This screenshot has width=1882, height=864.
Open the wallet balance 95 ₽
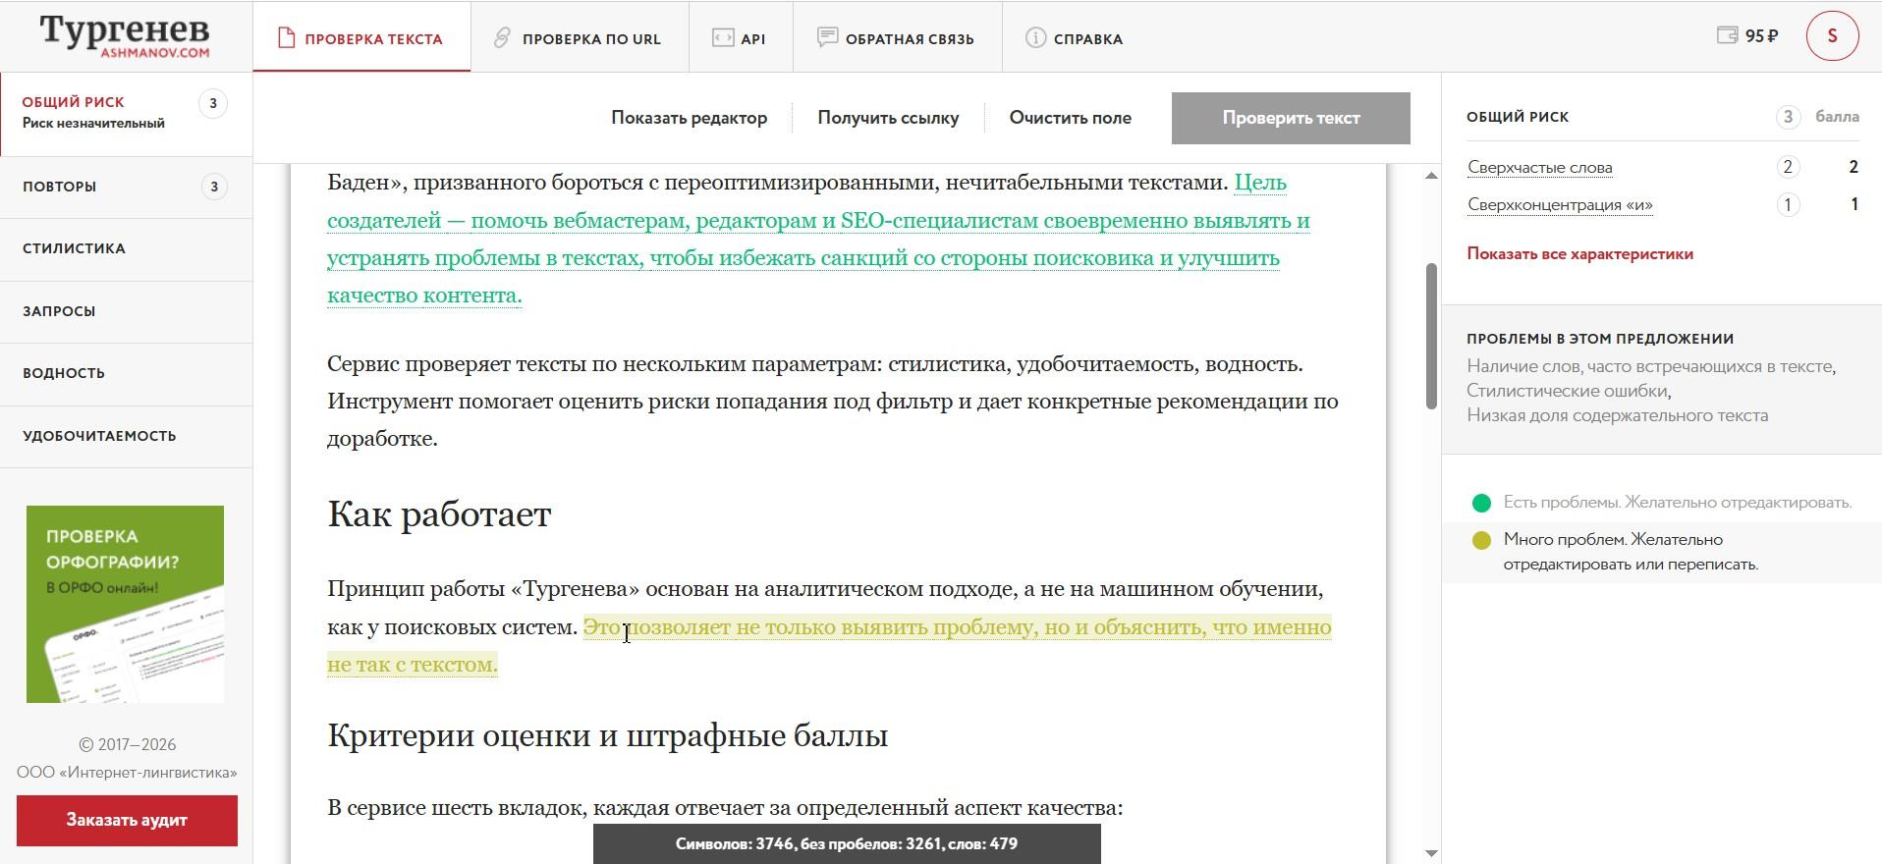pyautogui.click(x=1747, y=36)
